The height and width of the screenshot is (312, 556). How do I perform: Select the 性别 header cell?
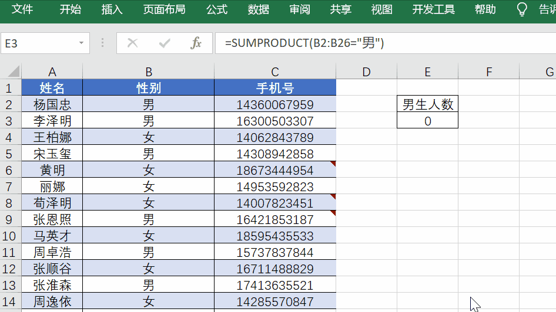[149, 88]
